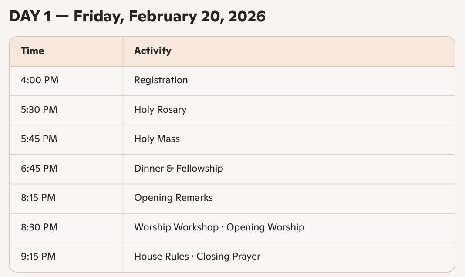Viewport: 465px width, 277px height.
Task: Click the 9:15 PM time cell
Action: click(38, 257)
